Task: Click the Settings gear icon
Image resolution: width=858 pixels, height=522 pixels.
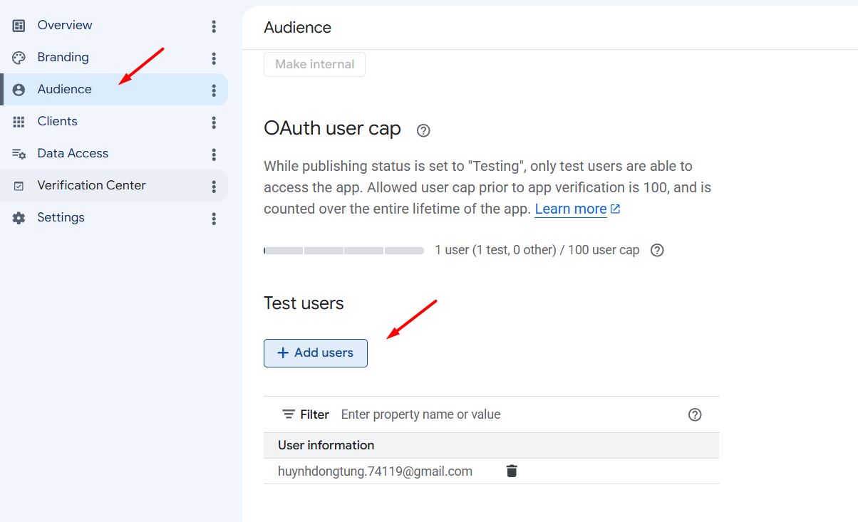Action: (x=19, y=218)
